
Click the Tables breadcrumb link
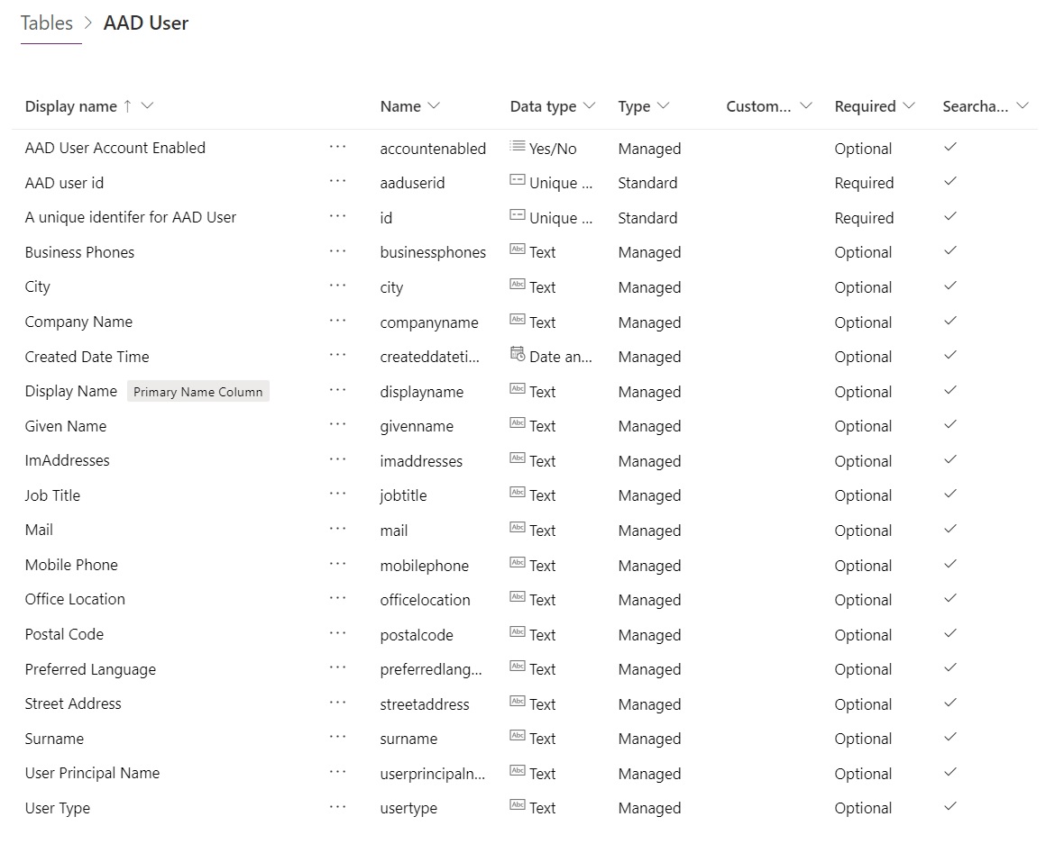point(46,23)
